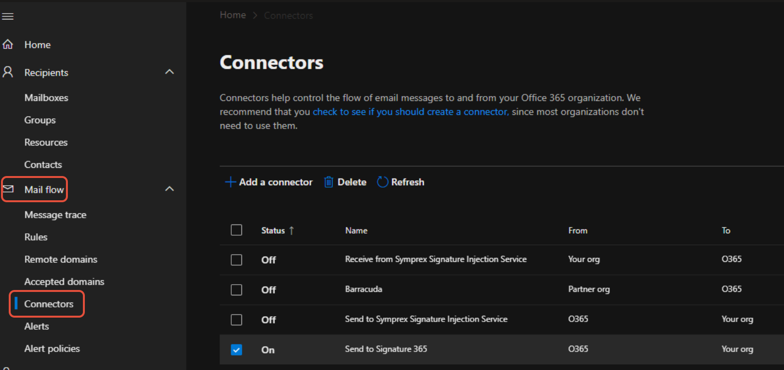Open Accepted domains in the sidebar
Screen dimensions: 784x370
pos(64,281)
